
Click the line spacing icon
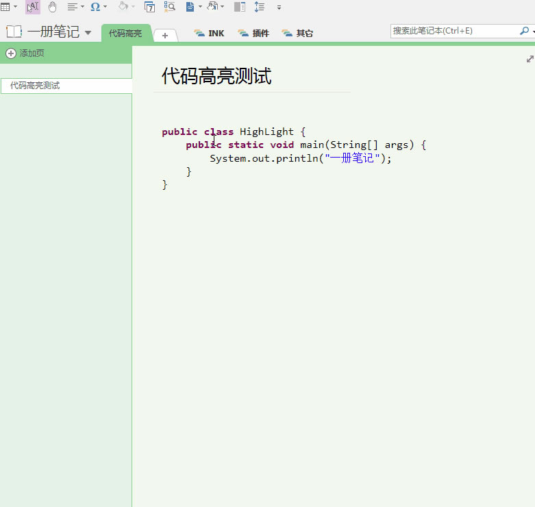[x=259, y=7]
